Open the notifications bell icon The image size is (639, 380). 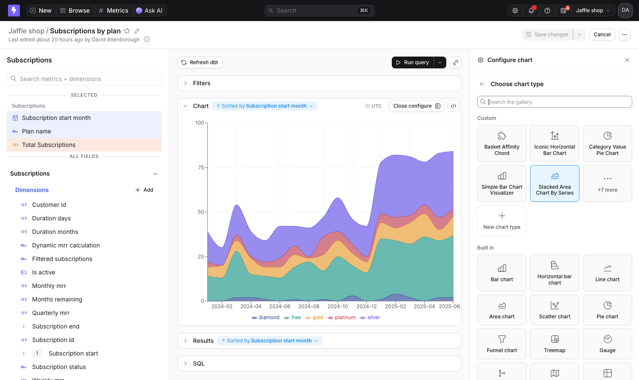(x=531, y=11)
